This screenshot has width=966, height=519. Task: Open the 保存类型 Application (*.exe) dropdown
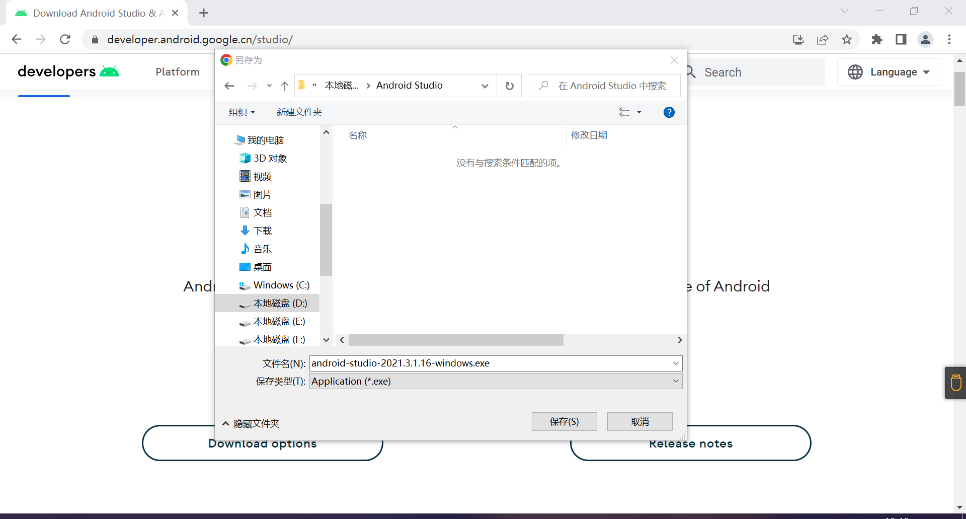pyautogui.click(x=496, y=382)
